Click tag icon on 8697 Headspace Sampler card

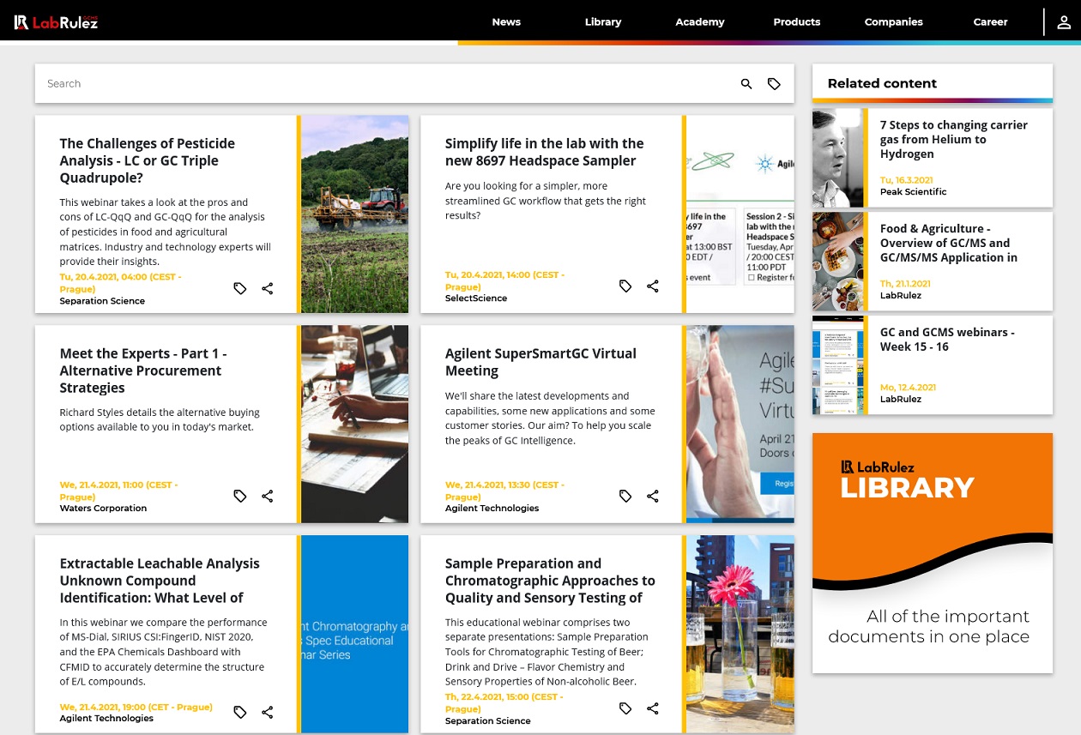coord(625,286)
